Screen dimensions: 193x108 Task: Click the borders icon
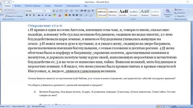(91, 15)
